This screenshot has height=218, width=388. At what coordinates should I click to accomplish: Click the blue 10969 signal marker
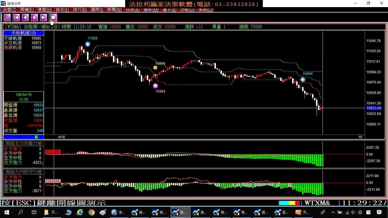tap(303, 79)
